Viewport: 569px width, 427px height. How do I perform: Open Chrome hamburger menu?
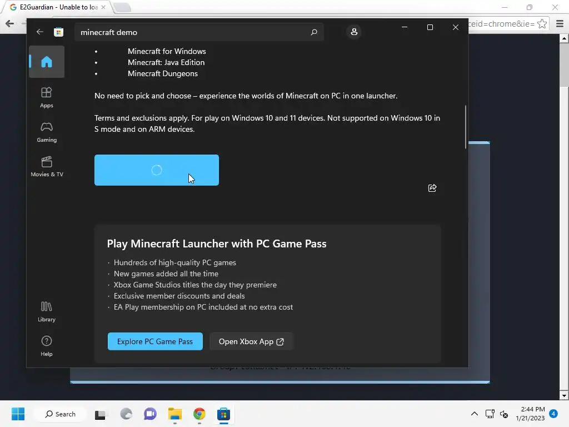click(x=560, y=24)
